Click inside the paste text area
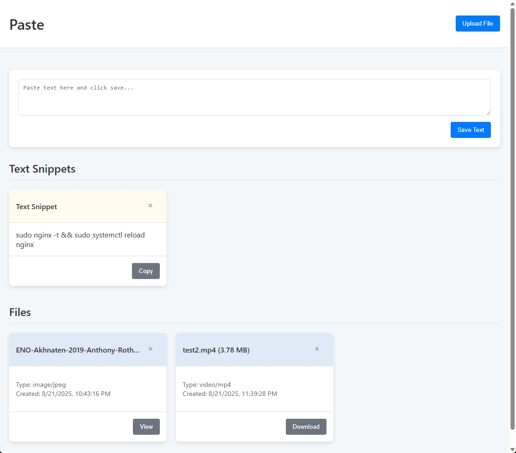The width and height of the screenshot is (516, 453). point(254,97)
